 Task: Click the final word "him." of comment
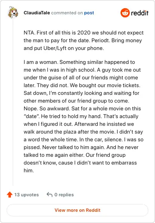[29, 170]
